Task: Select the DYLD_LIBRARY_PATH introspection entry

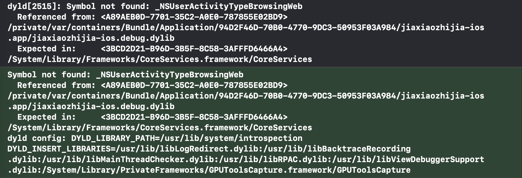Action: tap(187, 138)
